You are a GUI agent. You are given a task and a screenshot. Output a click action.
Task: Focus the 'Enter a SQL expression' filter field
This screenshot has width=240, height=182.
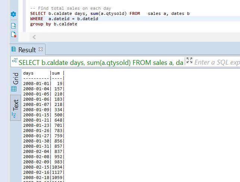216,62
